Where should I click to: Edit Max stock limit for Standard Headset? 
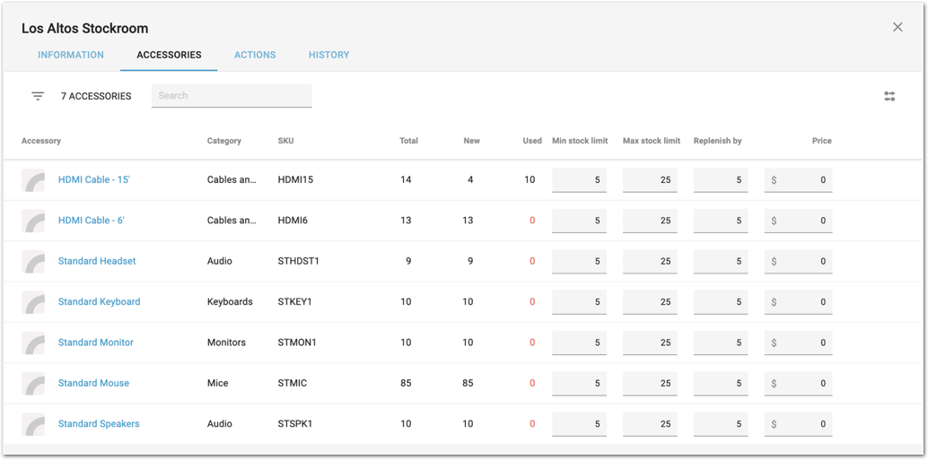tap(650, 262)
